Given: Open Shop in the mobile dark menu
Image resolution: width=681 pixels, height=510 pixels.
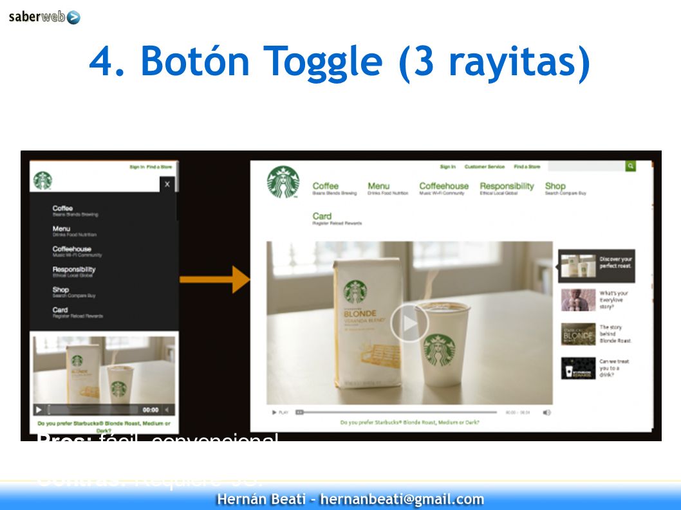Looking at the screenshot, I should [74, 292].
